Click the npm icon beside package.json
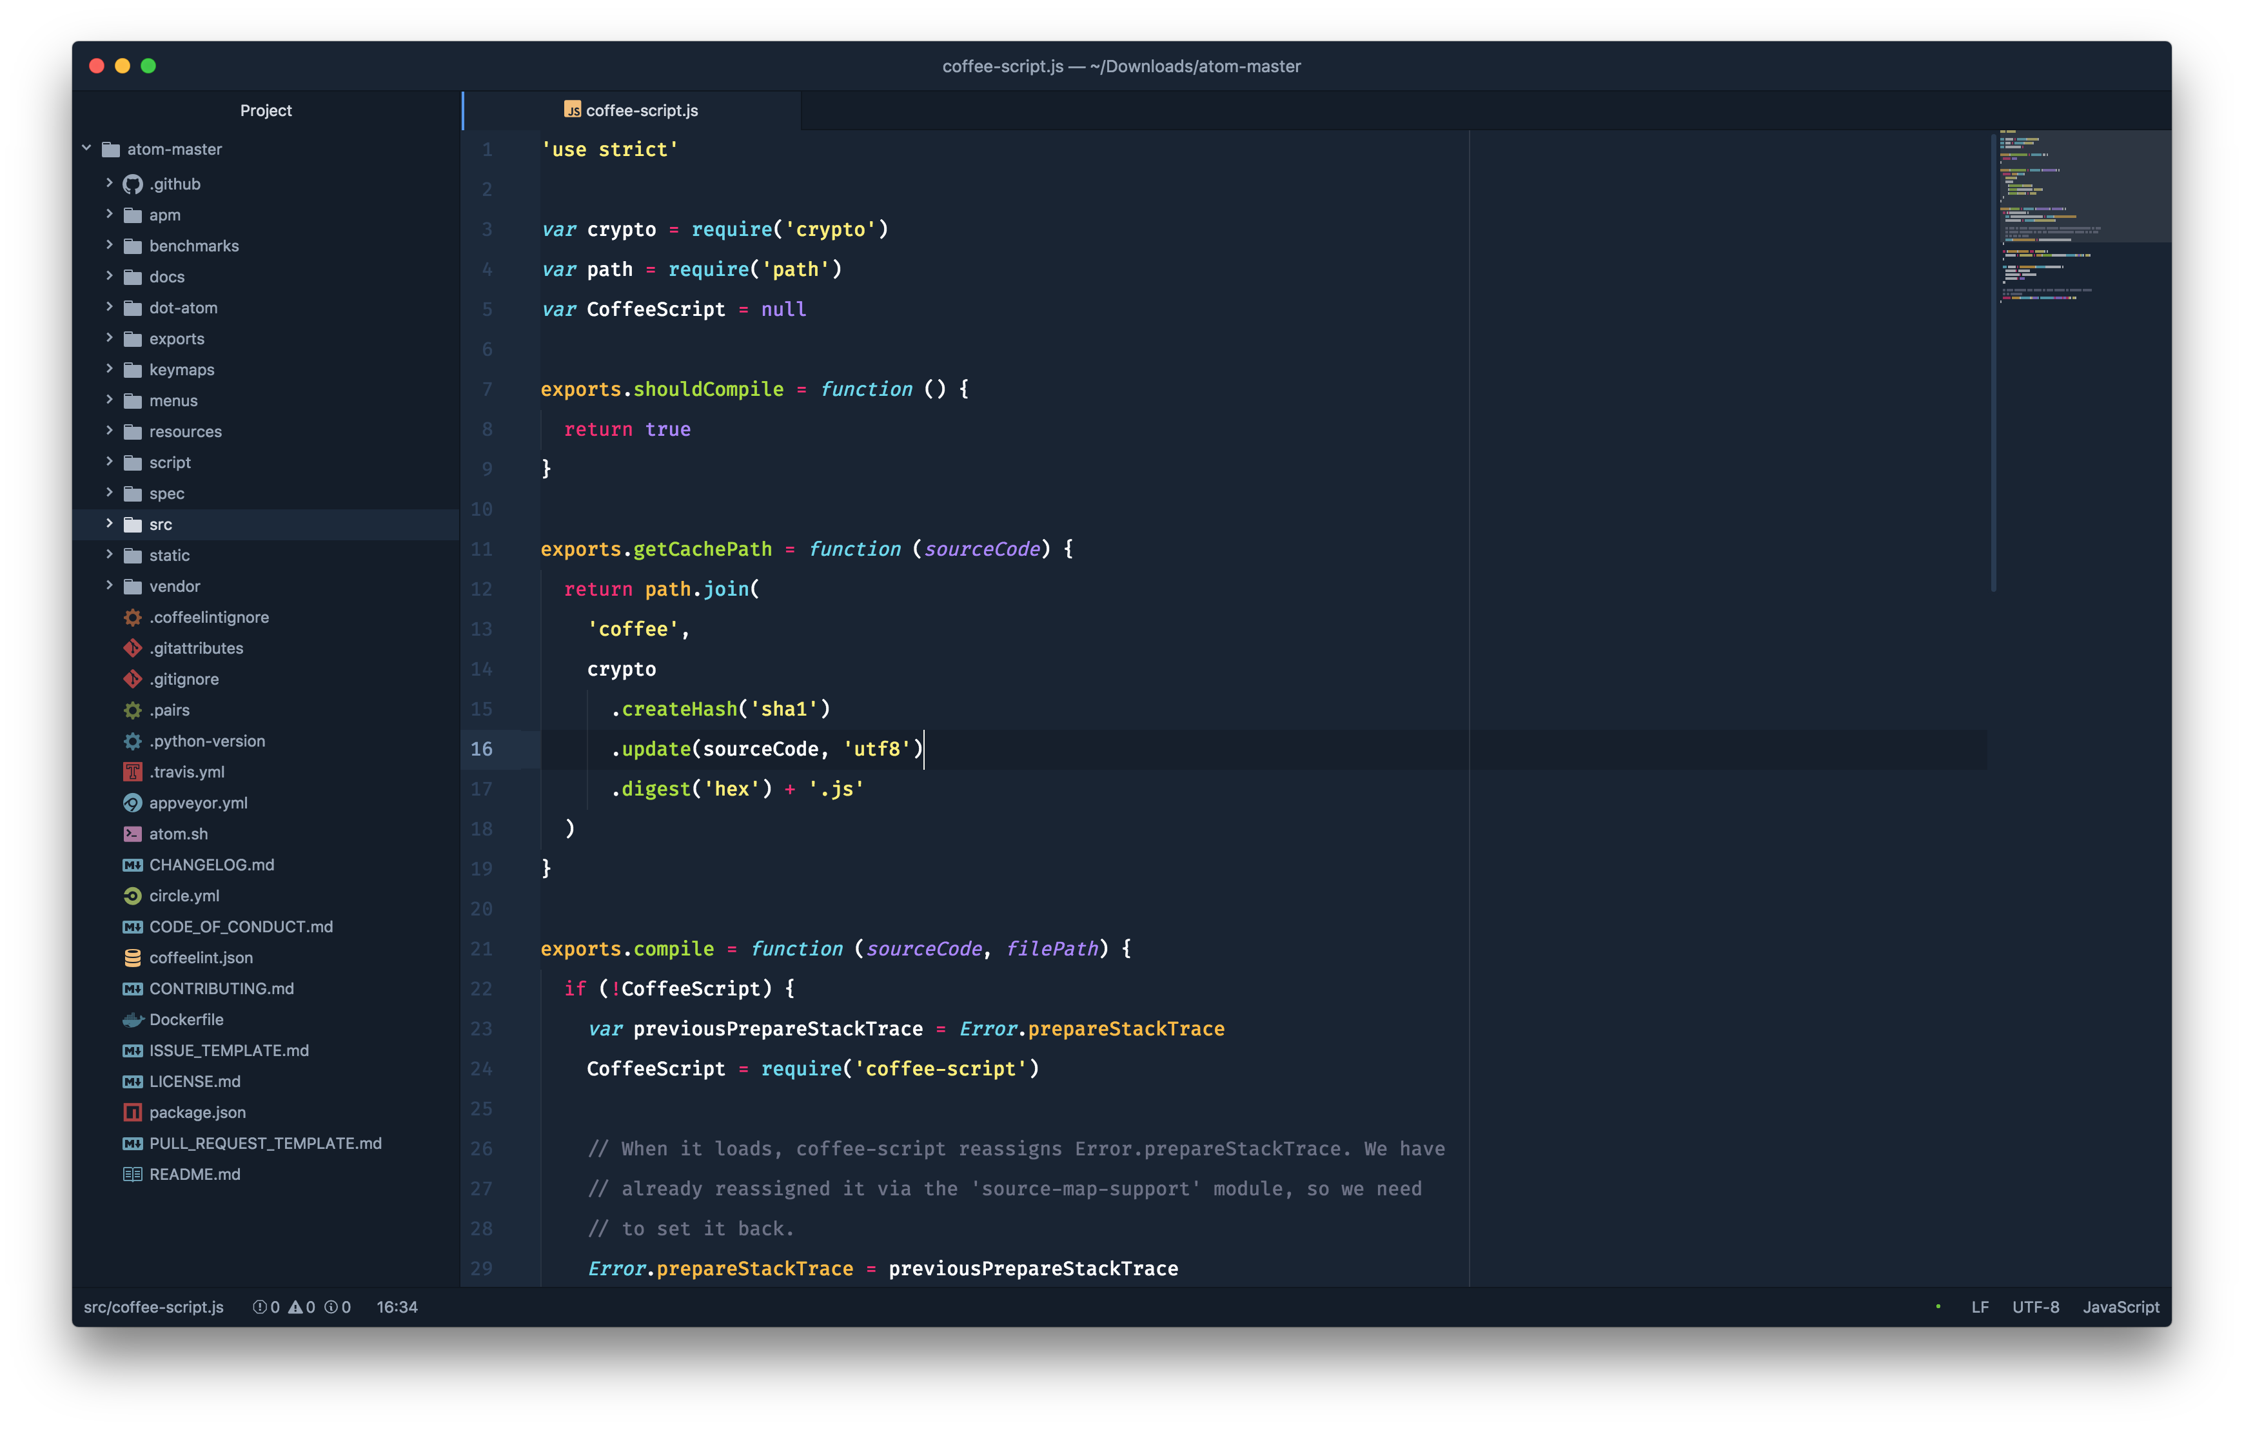 [x=133, y=1112]
